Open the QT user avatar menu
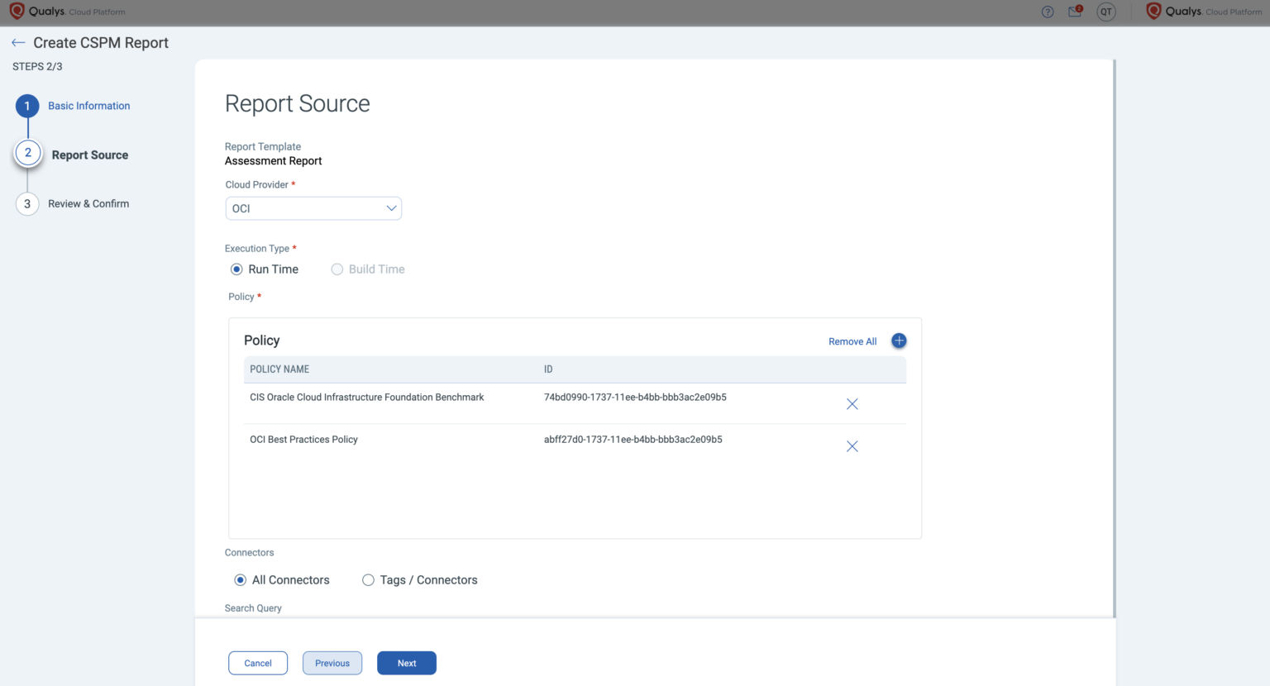The image size is (1270, 686). (1105, 12)
